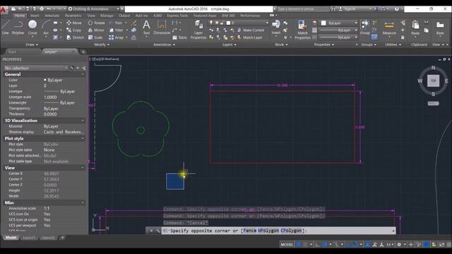Switch to the Insert ribbon tab

tap(35, 16)
